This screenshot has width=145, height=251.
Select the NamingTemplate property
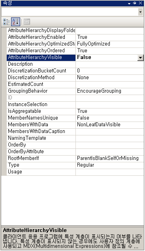click(x=41, y=138)
